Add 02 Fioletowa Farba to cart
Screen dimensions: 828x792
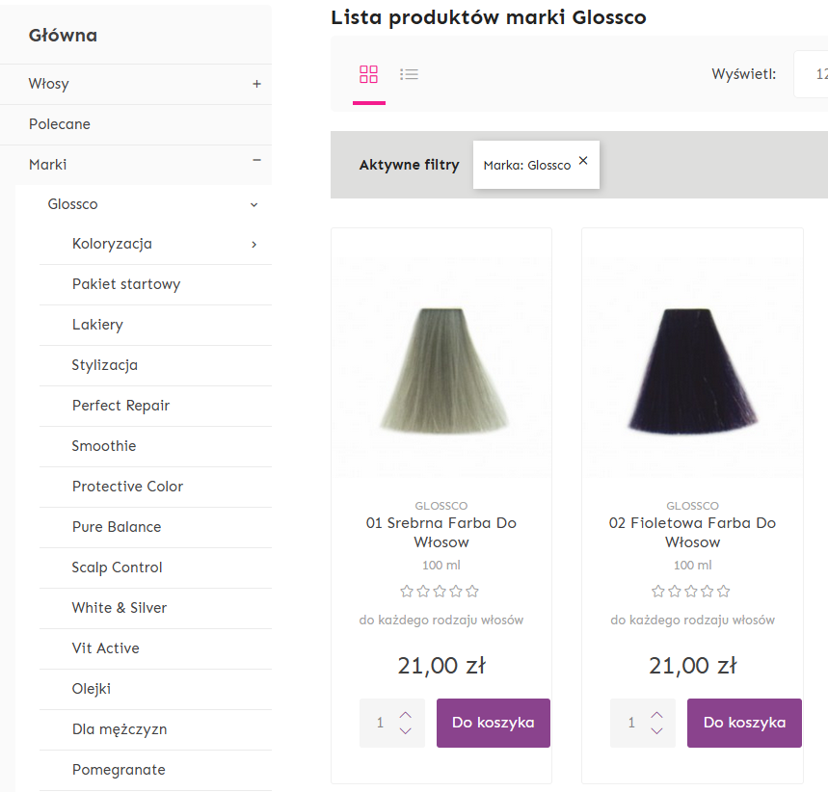(x=744, y=723)
